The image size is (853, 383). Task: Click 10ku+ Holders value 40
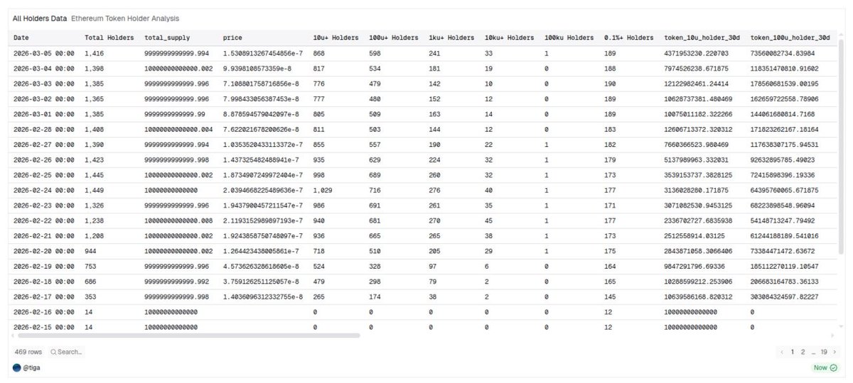coord(489,190)
